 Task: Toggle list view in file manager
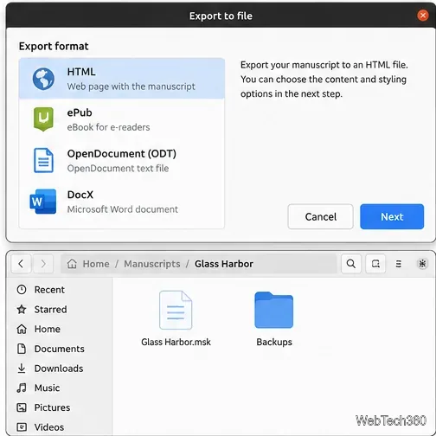tap(399, 264)
